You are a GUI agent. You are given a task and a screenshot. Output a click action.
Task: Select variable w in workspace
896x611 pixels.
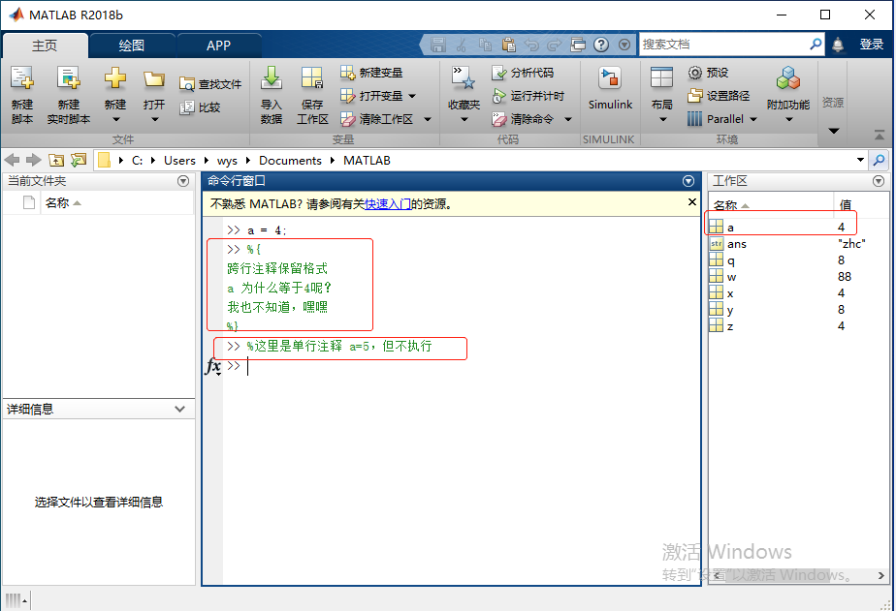click(799, 277)
